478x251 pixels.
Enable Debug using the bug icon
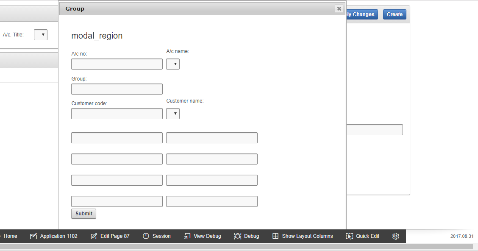click(x=238, y=236)
